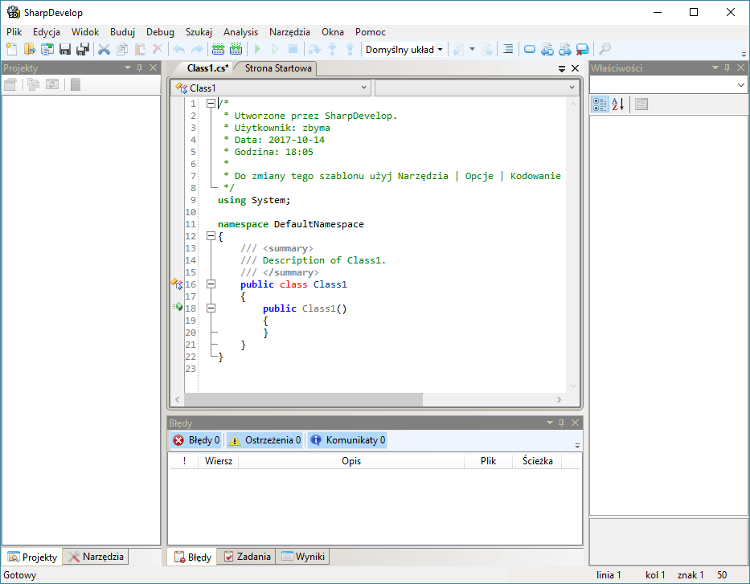The height and width of the screenshot is (584, 750).
Task: Click the Step Out up-arrow icon
Action: tap(350, 49)
